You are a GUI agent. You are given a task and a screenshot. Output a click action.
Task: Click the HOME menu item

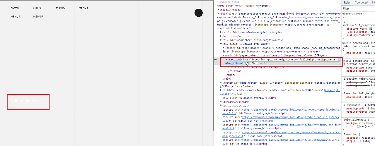click(15, 8)
